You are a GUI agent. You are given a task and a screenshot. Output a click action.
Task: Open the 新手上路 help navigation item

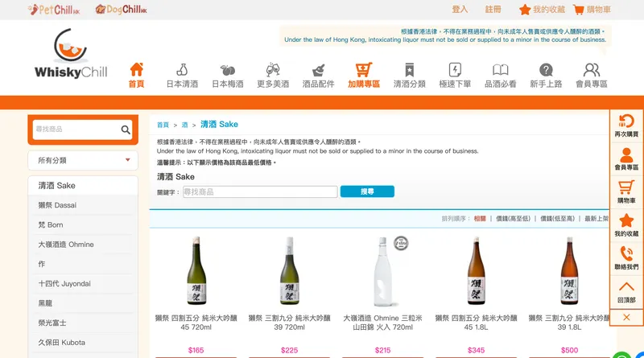[x=546, y=75]
